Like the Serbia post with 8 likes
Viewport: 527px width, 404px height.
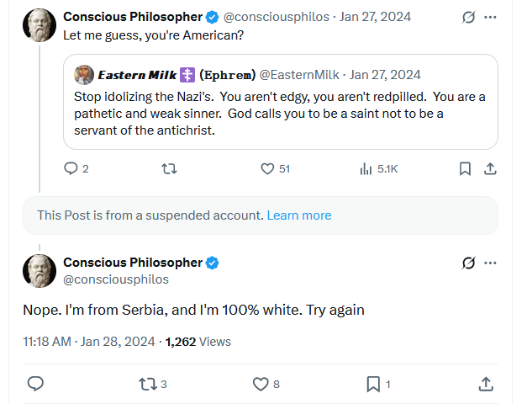coord(261,384)
